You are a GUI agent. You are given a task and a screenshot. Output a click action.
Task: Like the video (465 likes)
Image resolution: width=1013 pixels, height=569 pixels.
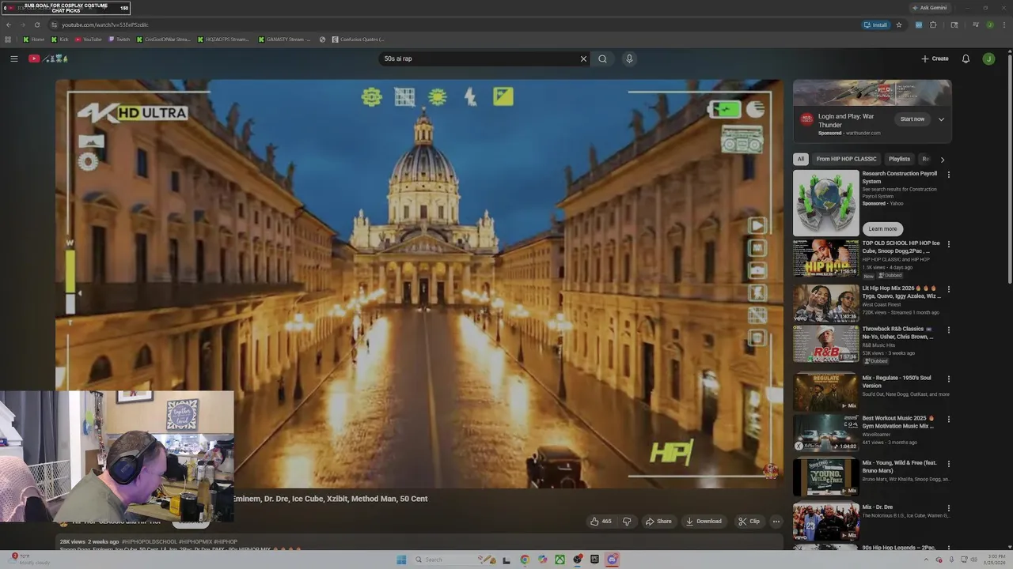(601, 521)
